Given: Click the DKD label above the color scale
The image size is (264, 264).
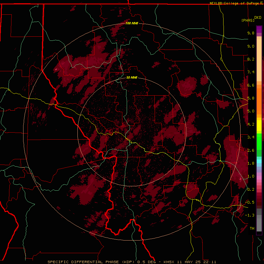Looking at the screenshot, I should pyautogui.click(x=258, y=18).
